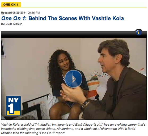This screenshot has height=136, width=148.
Task: Open author Budd Mishkin byline
Action: [14, 24]
